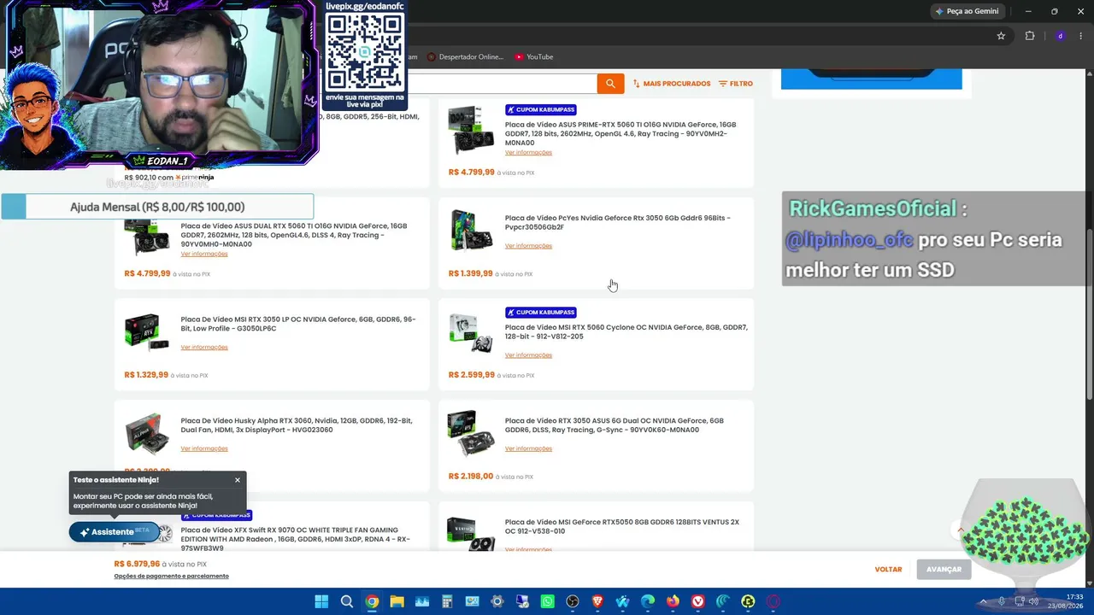
Task: Open Microsoft Edge from the taskbar
Action: (648, 601)
